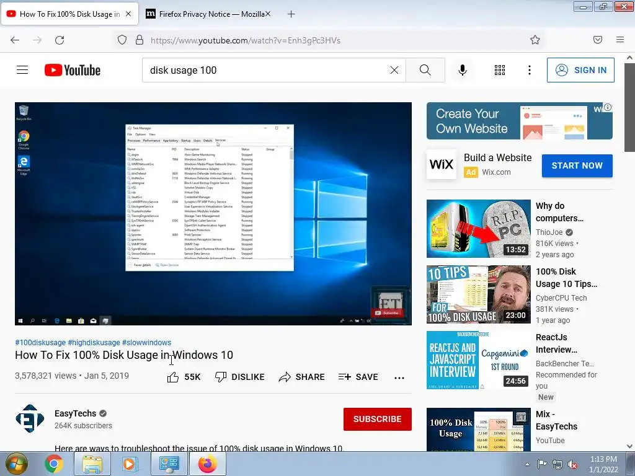
Task: Click the ThioJoe channel name
Action: 549,232
